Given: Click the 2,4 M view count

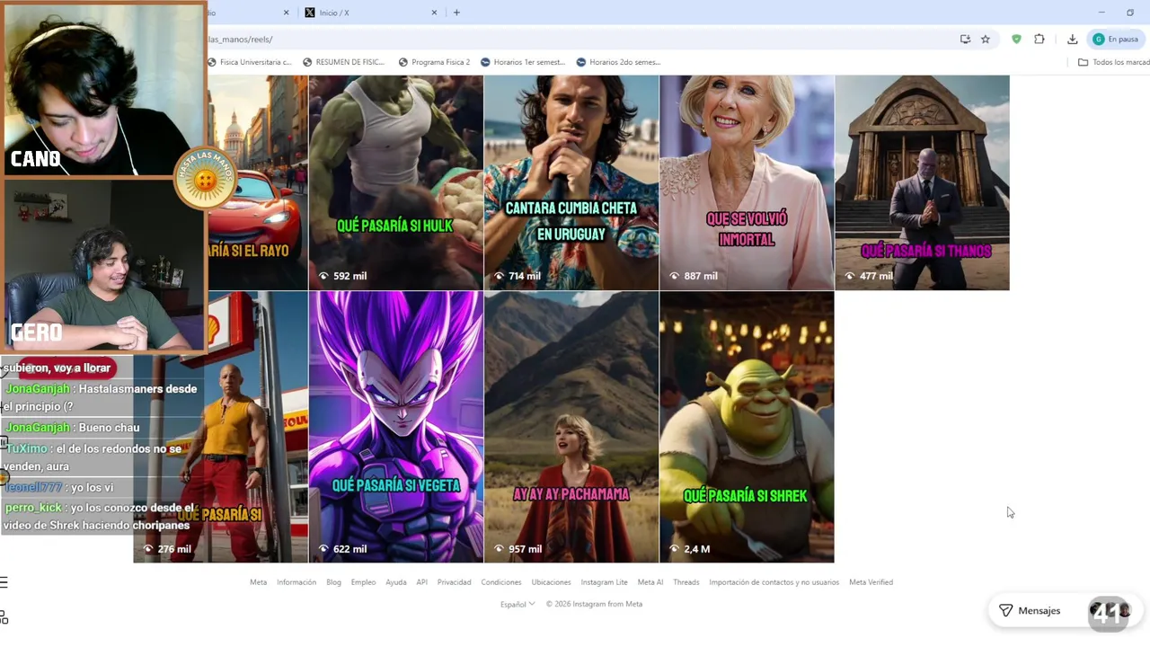Looking at the screenshot, I should click(690, 549).
